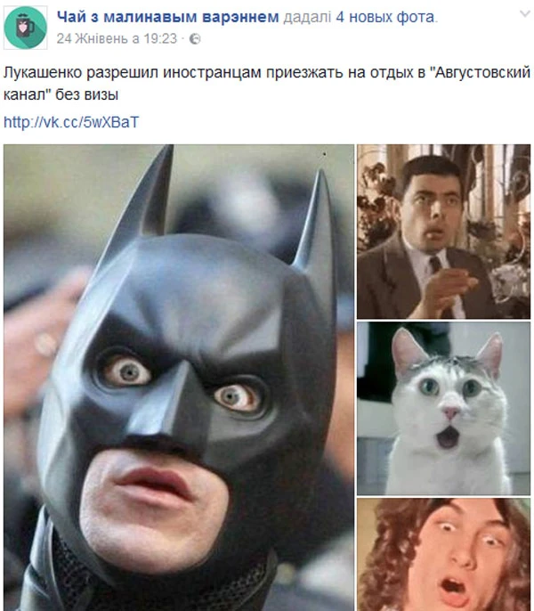Viewport: 534px width, 611px height.
Task: Open the teacup page avatar icon
Action: 25,28
